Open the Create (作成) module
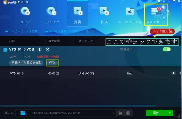 (x=104, y=15)
